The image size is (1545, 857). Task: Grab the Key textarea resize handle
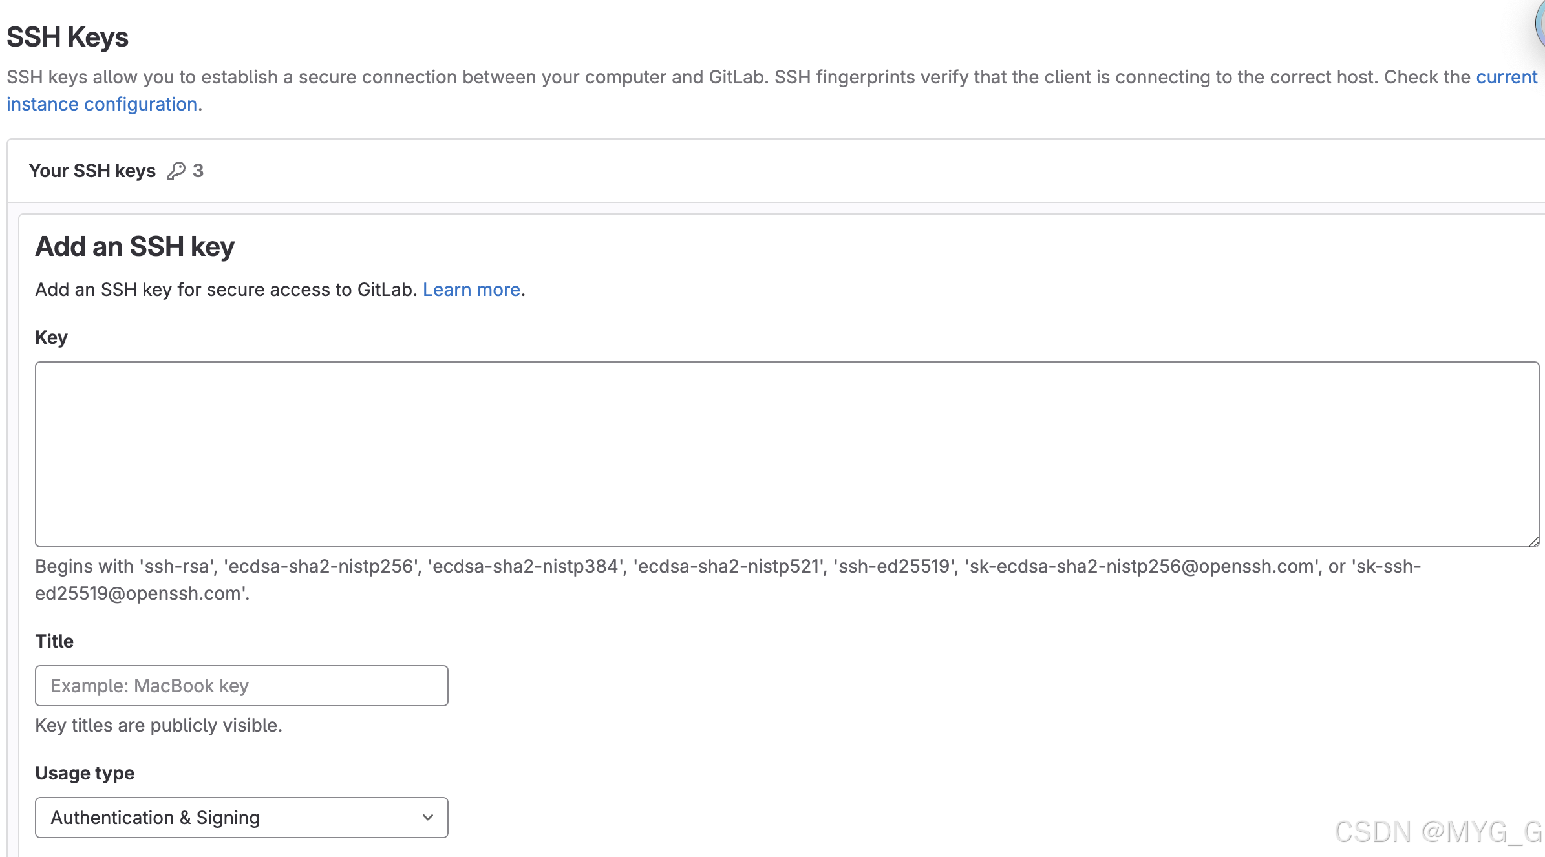tap(1533, 542)
